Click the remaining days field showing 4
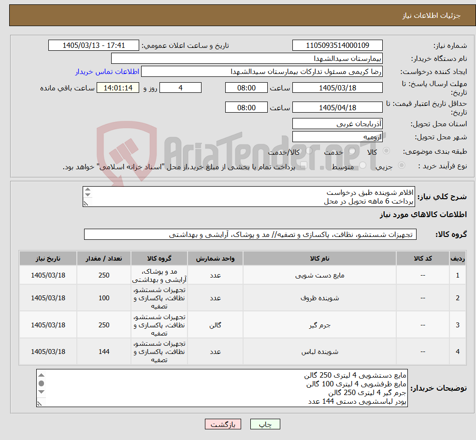 click(x=180, y=88)
